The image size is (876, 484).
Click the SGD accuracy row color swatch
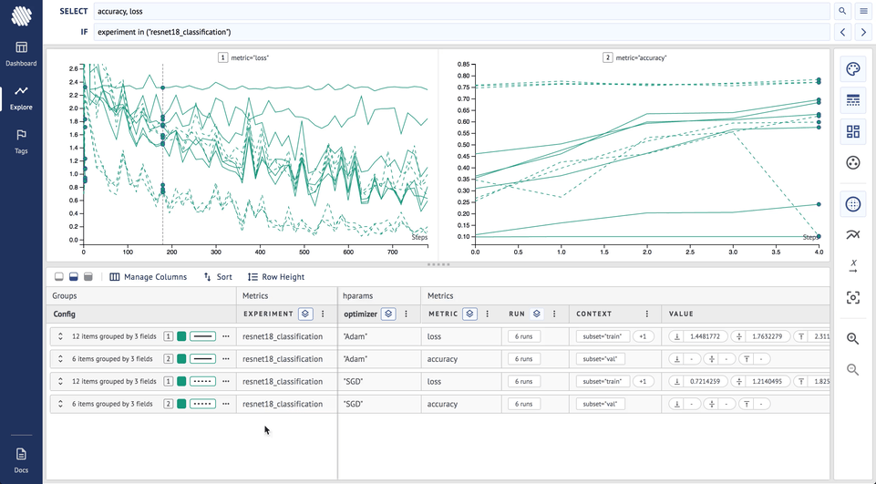click(181, 404)
